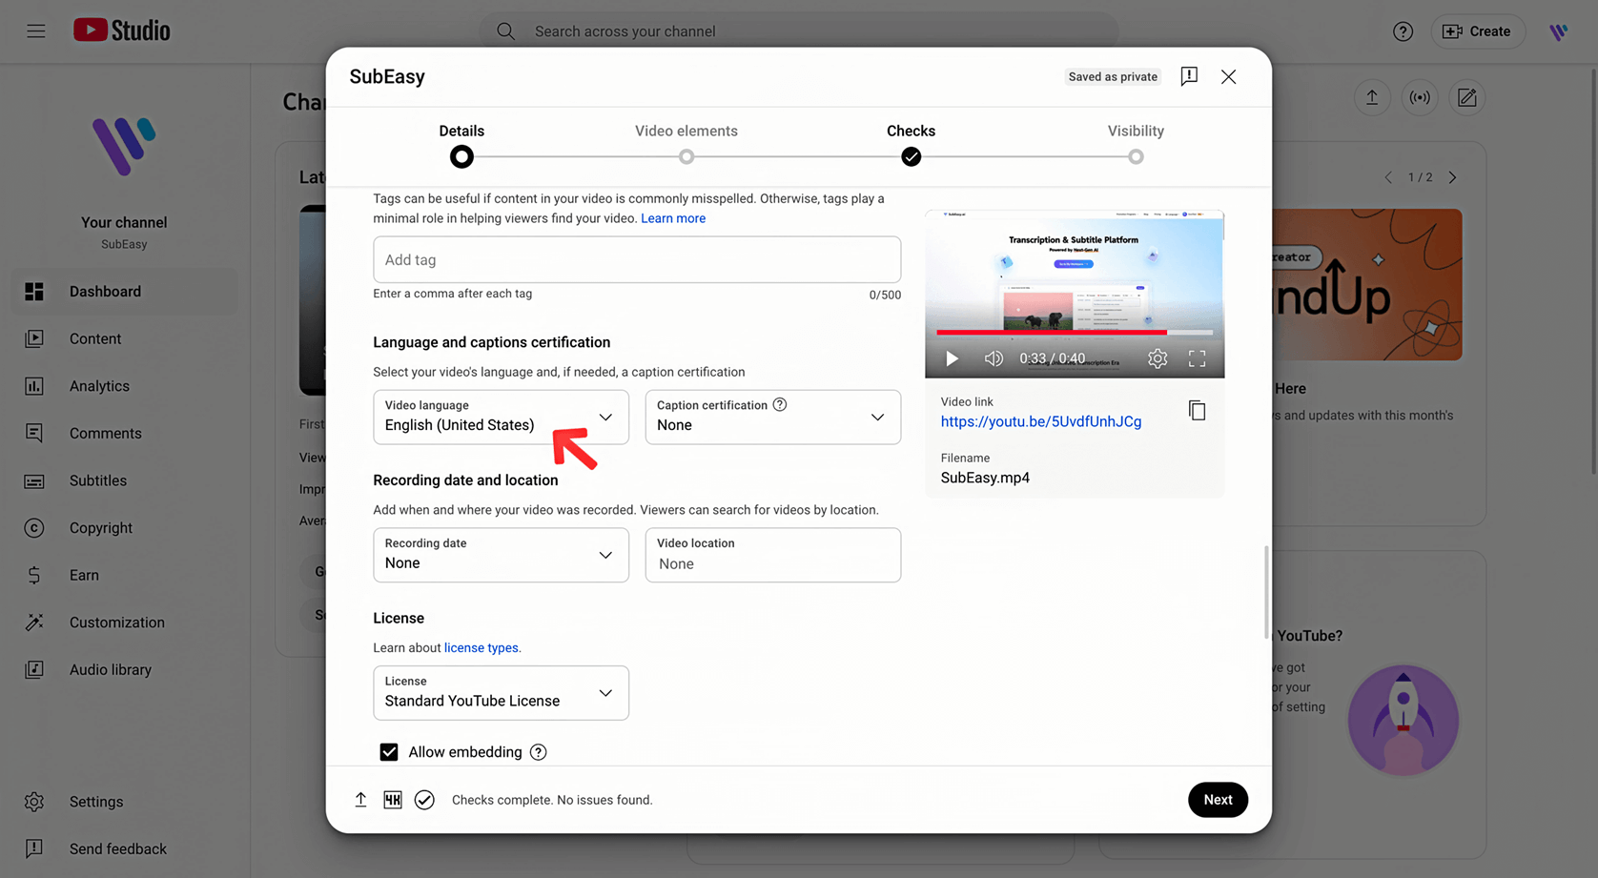Viewport: 1598px width, 878px height.
Task: Open the license types link
Action: click(x=481, y=647)
